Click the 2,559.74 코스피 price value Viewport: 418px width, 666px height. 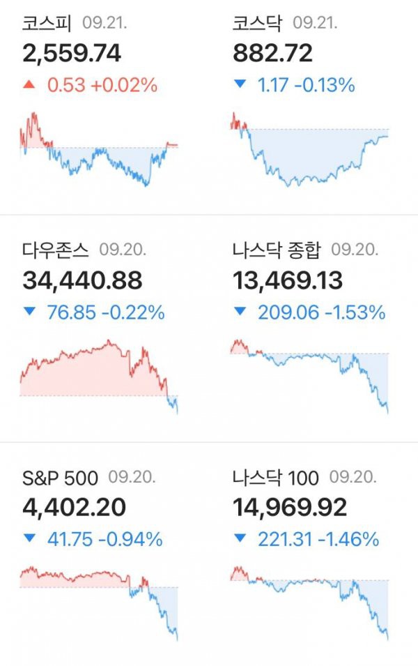72,54
